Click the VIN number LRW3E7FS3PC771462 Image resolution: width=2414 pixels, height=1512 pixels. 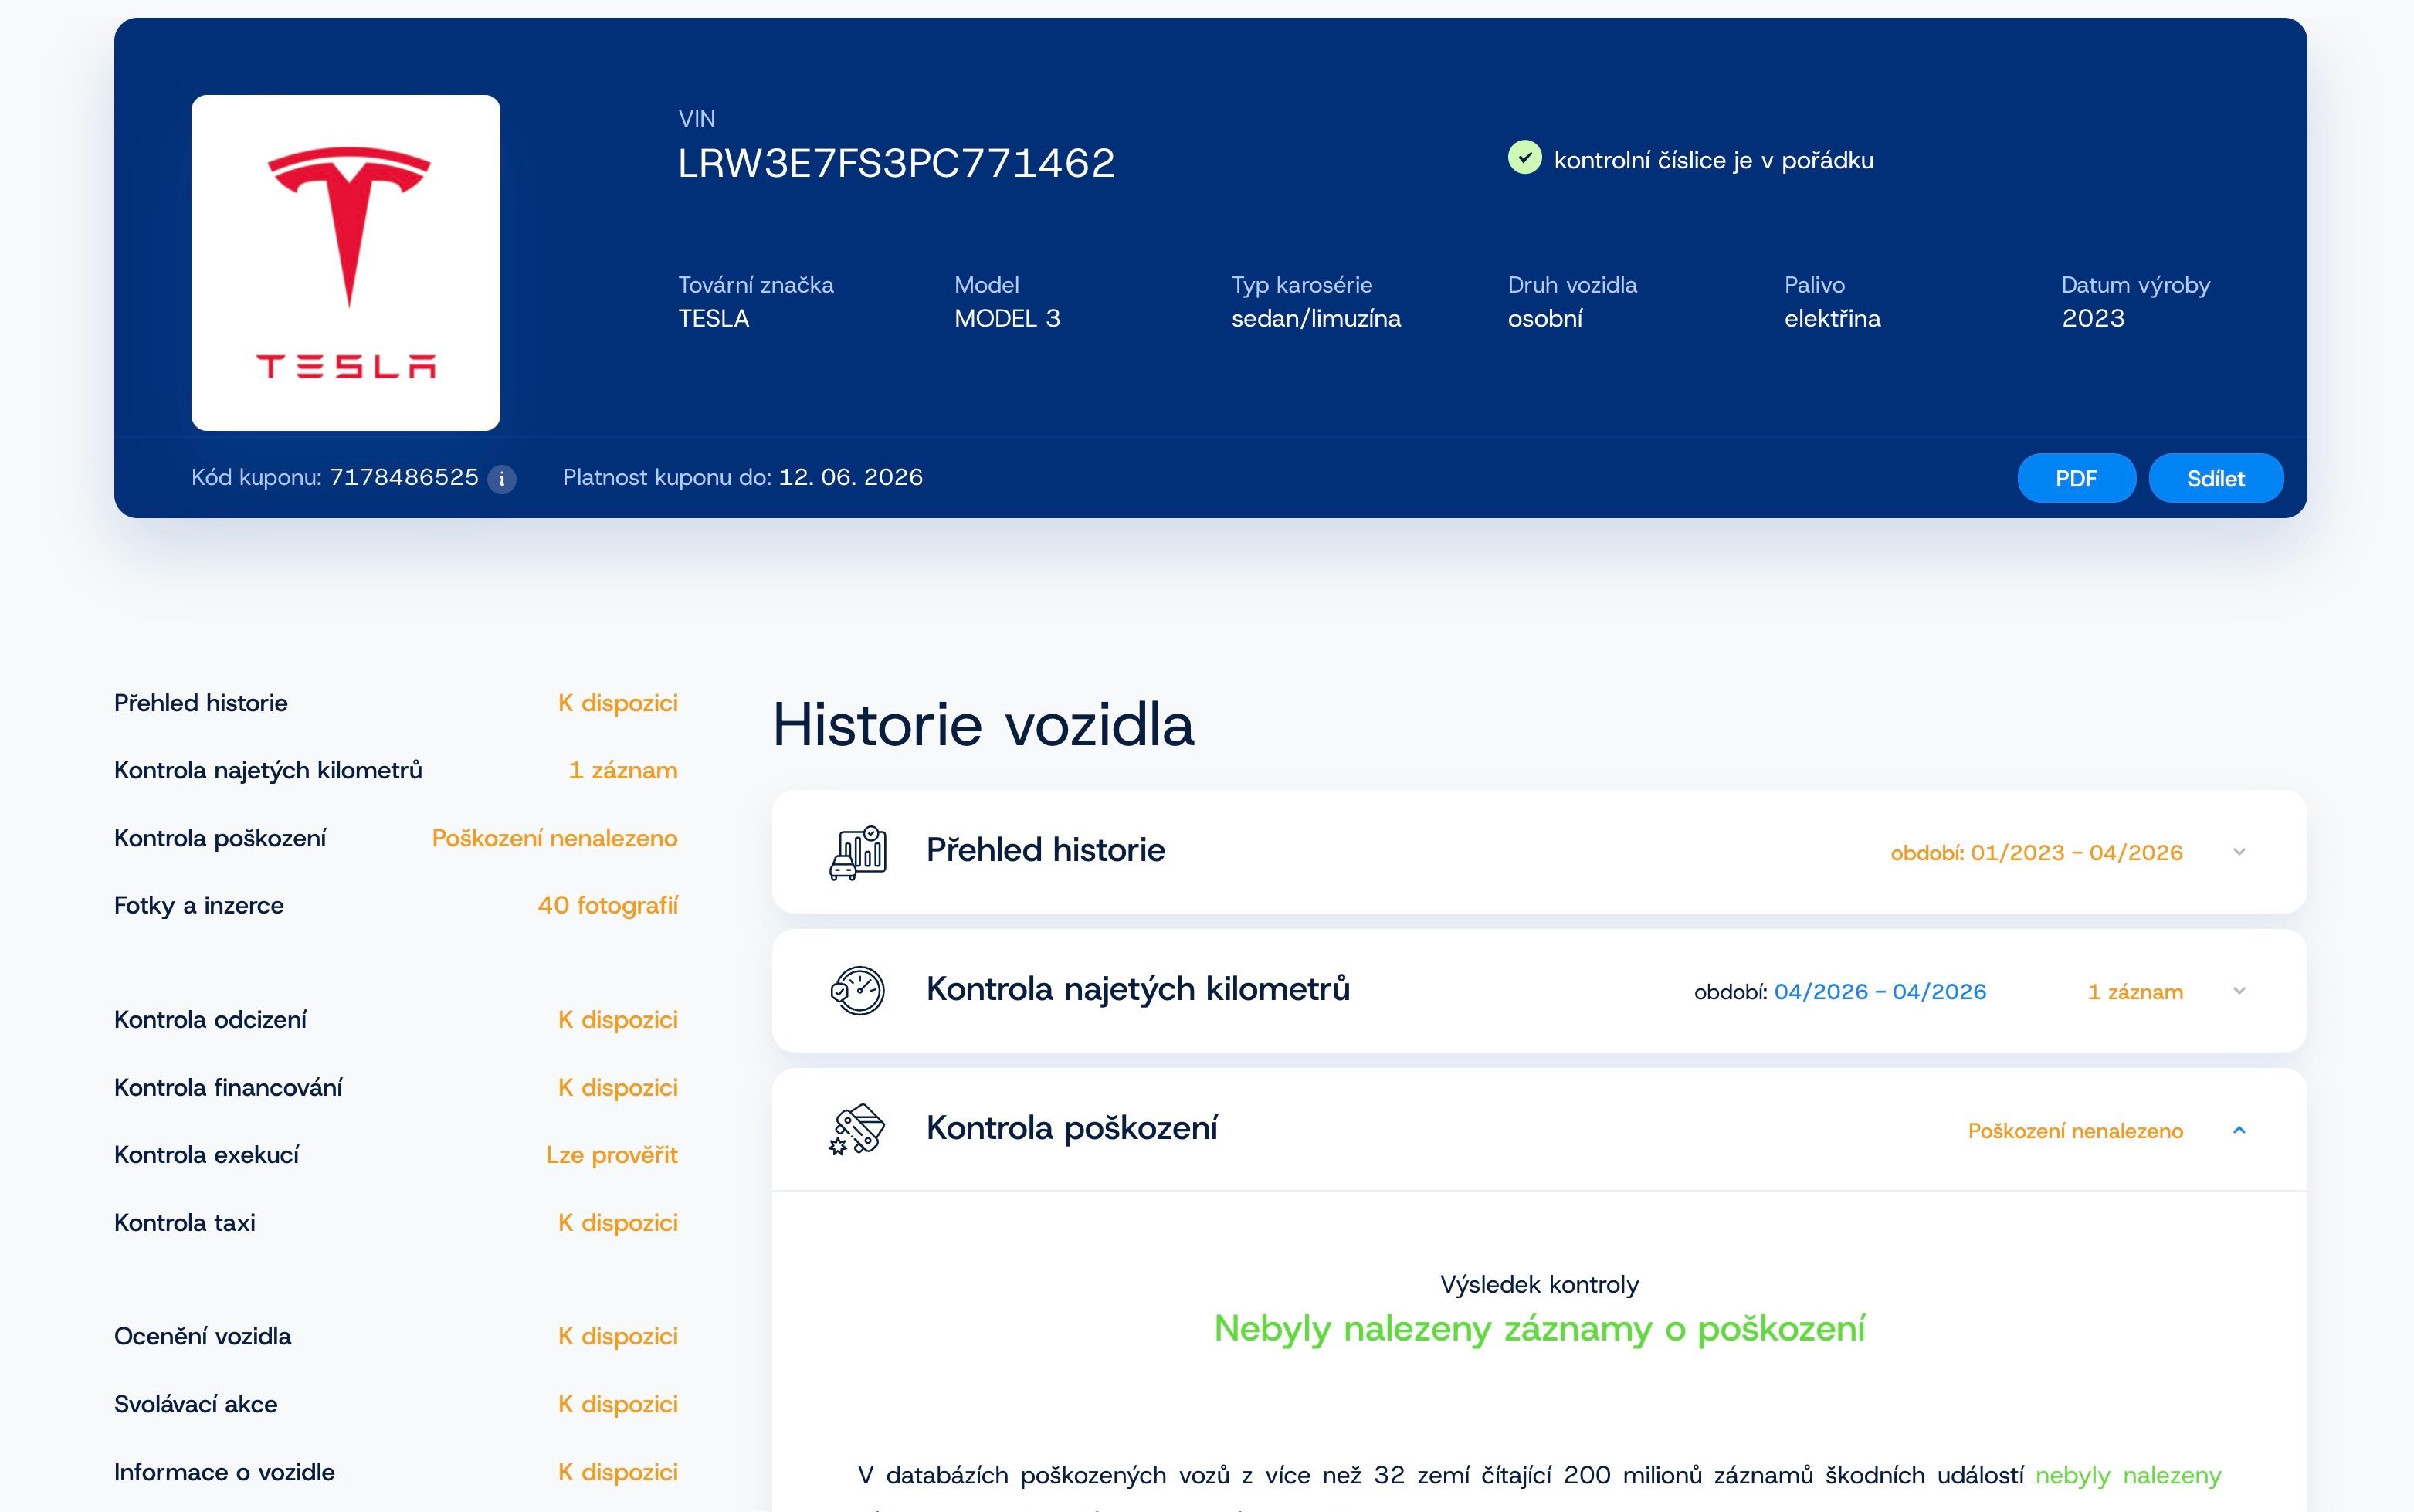(896, 163)
